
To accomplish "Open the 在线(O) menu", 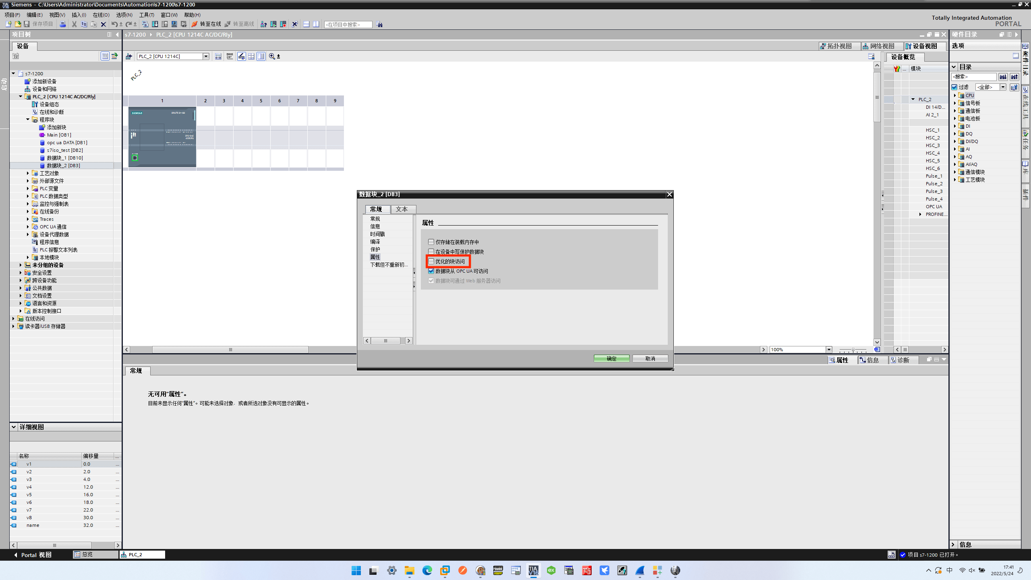I will pyautogui.click(x=101, y=15).
